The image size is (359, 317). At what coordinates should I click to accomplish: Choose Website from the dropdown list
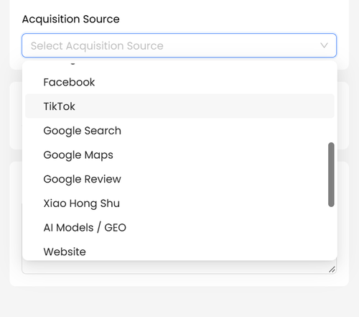[x=179, y=250]
